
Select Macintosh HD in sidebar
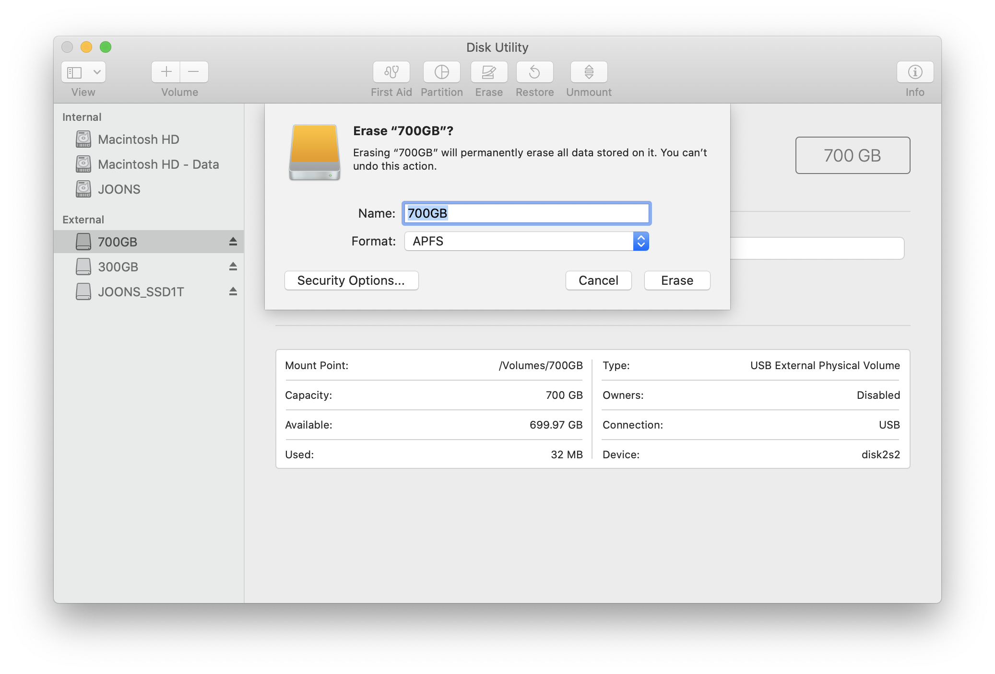click(x=138, y=139)
